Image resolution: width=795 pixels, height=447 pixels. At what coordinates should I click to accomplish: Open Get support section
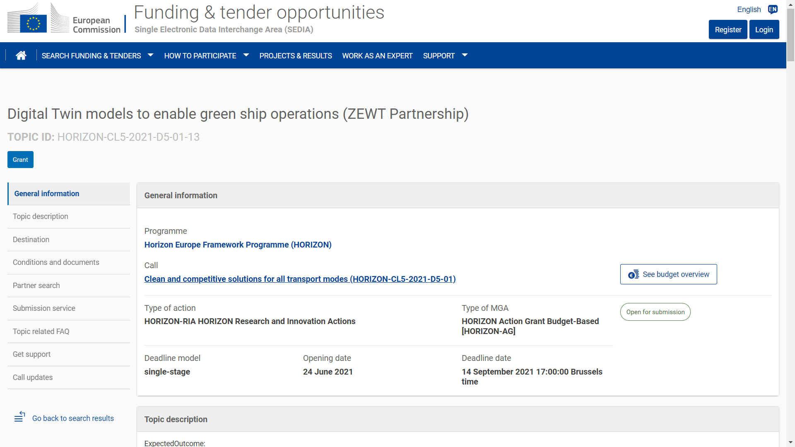tap(69, 354)
